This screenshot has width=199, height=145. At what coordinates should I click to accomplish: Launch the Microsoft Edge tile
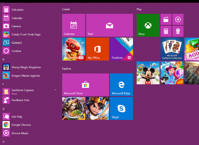coord(122,85)
